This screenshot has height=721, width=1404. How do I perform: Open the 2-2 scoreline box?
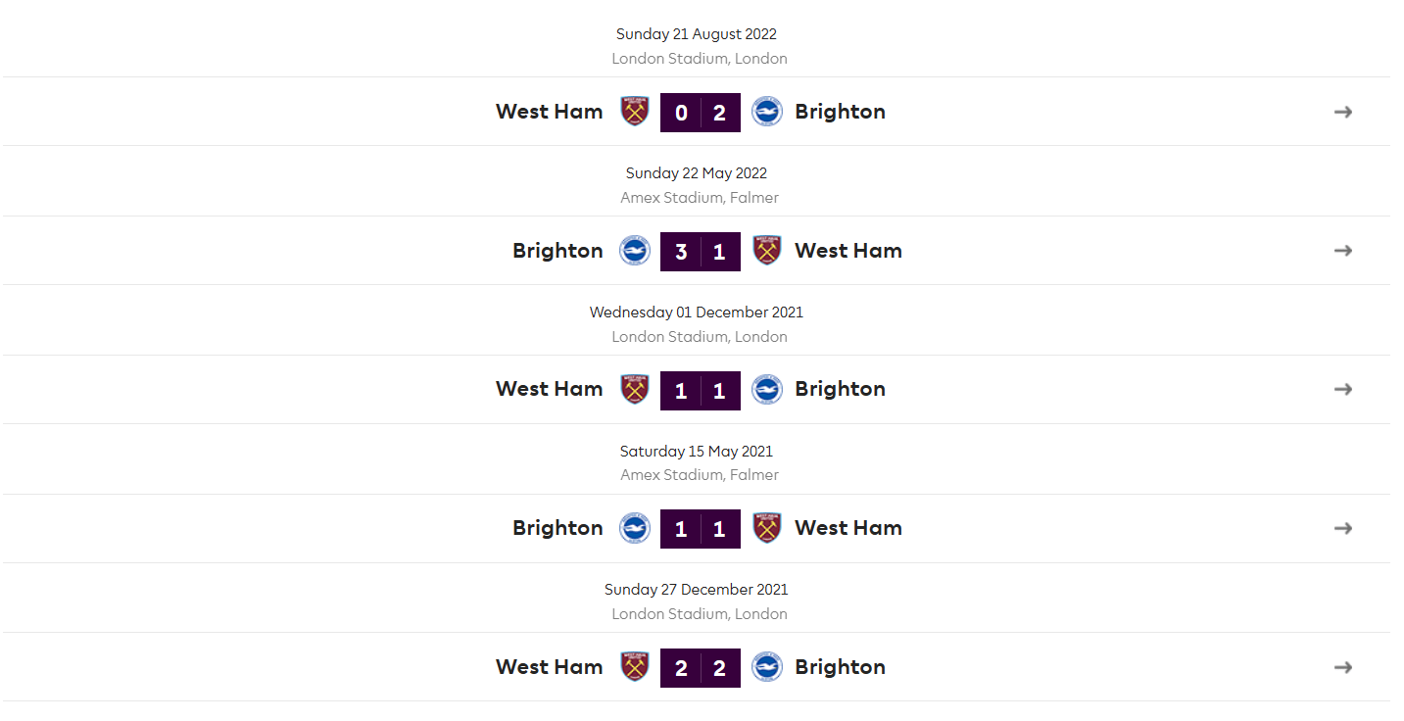[701, 668]
